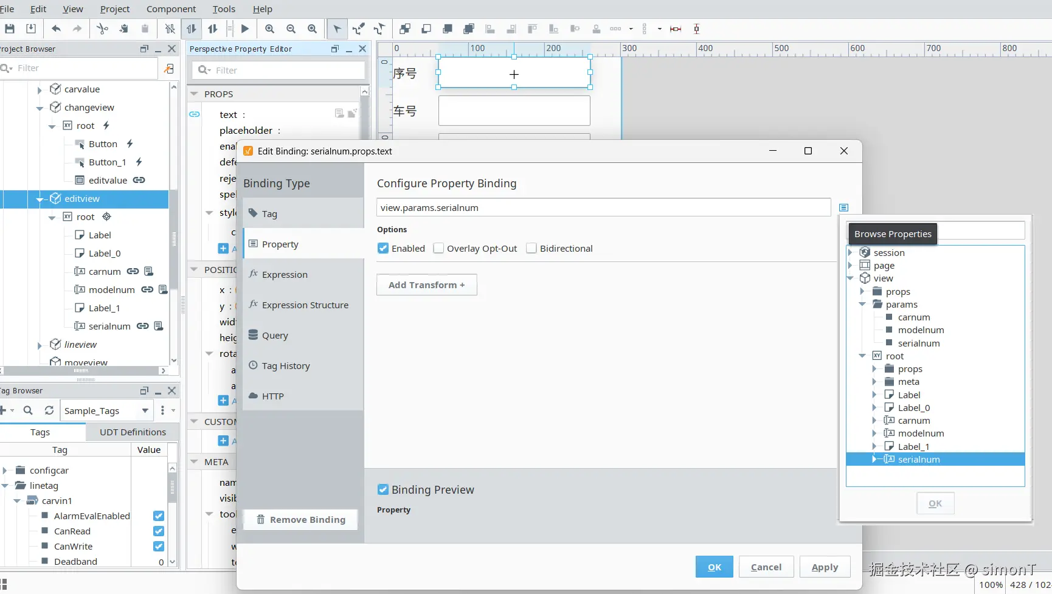Click the Remove Binding button
The width and height of the screenshot is (1052, 594).
pyautogui.click(x=301, y=519)
